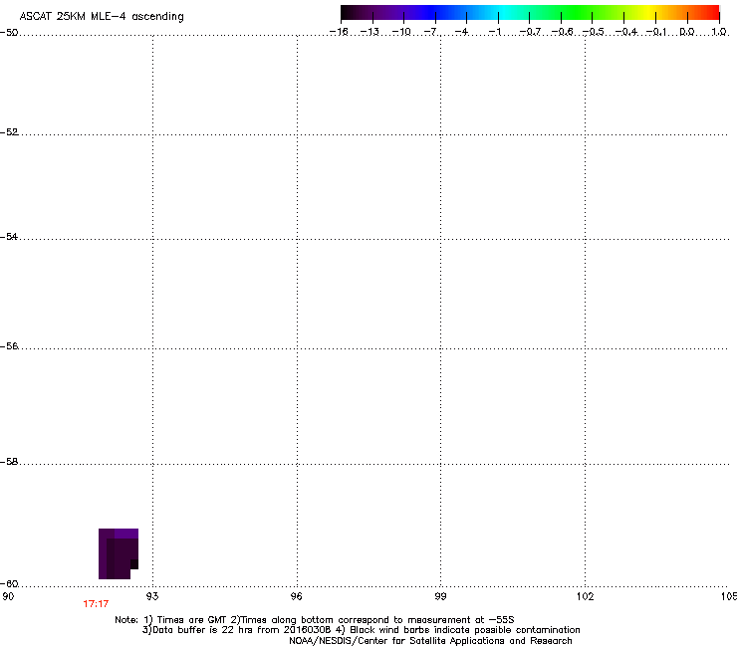Click the latitude label -56
Image resolution: width=737 pixels, height=647 pixels.
pos(9,346)
